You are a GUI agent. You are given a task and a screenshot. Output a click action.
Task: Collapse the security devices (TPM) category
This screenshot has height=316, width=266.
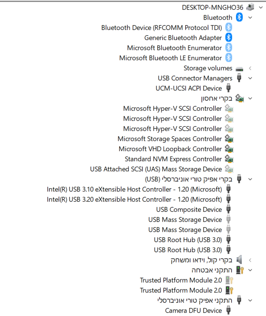coord(250,270)
